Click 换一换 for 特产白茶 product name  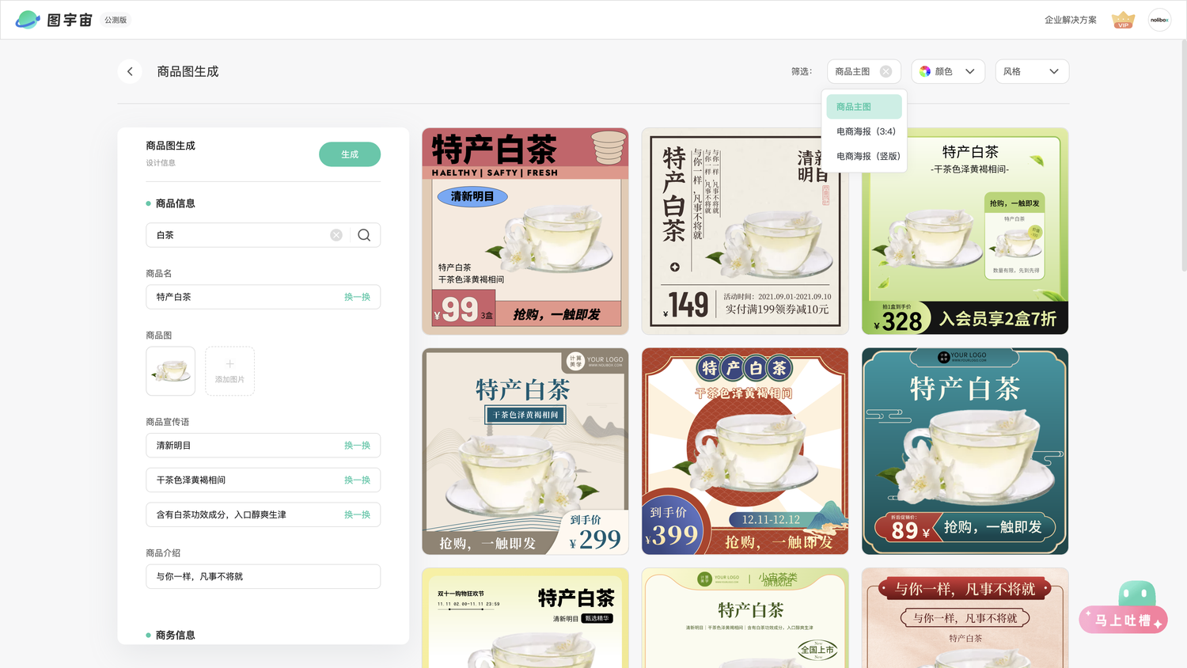coord(357,297)
